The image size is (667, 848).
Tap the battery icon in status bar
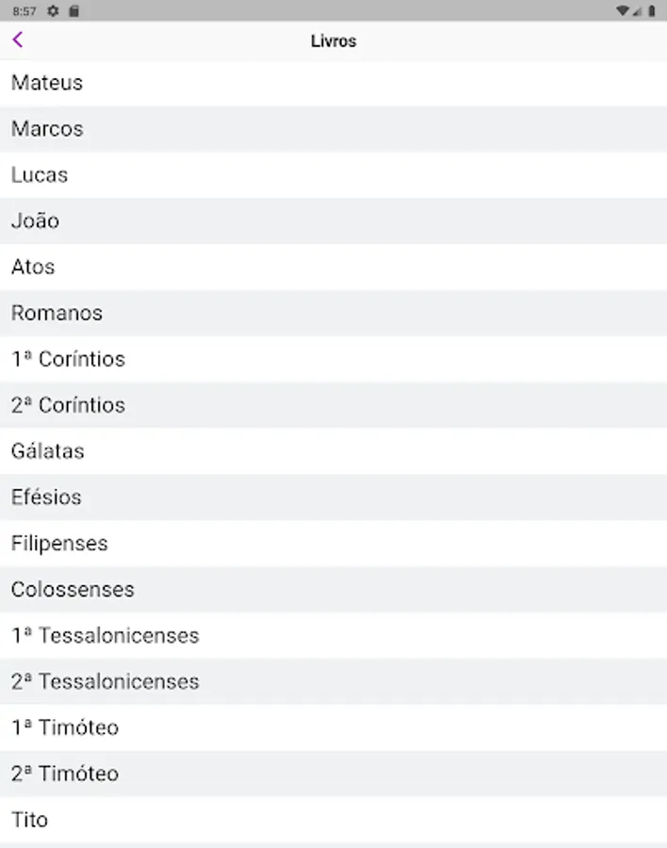coord(651,11)
